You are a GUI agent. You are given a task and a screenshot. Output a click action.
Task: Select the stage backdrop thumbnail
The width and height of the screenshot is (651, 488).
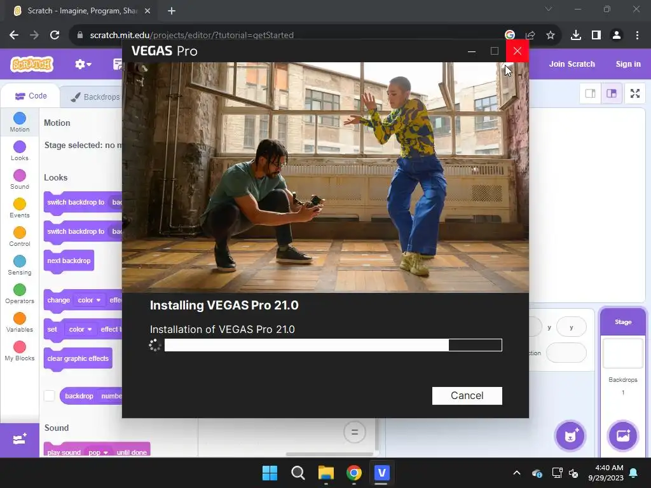[623, 353]
